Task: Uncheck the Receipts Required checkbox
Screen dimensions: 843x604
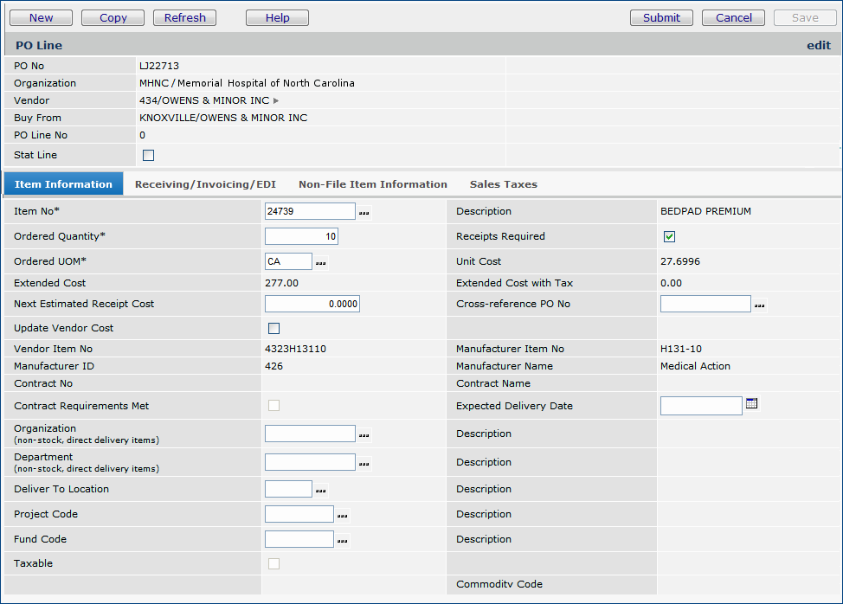Action: point(669,236)
